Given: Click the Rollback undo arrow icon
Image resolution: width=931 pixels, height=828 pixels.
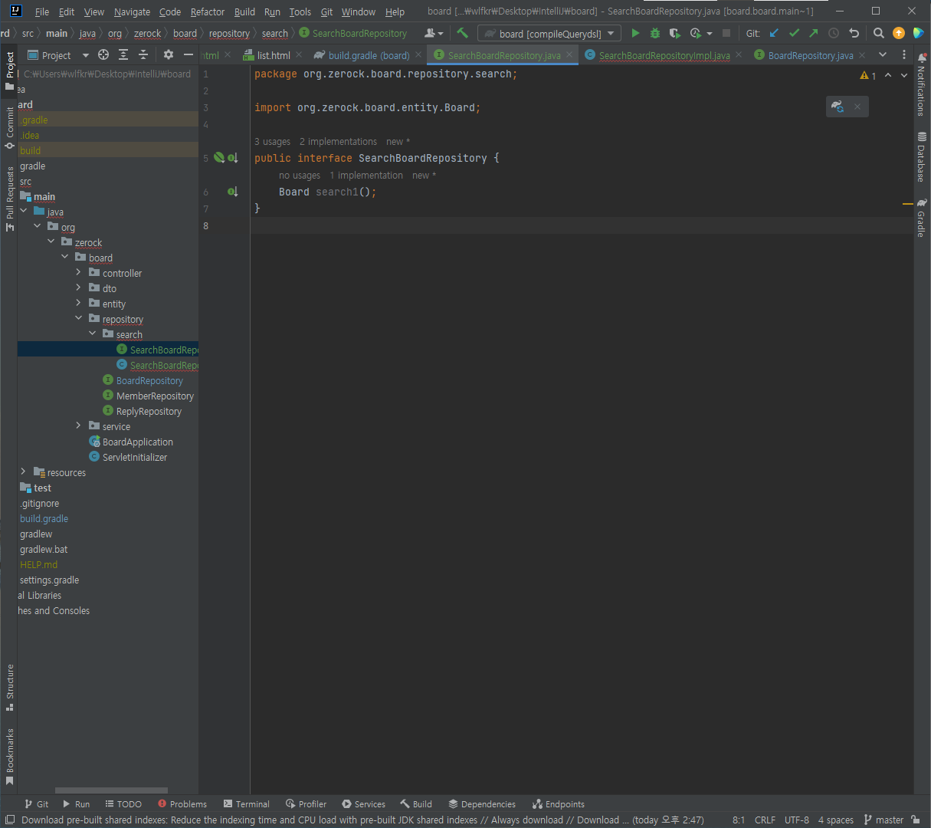Looking at the screenshot, I should [x=854, y=33].
